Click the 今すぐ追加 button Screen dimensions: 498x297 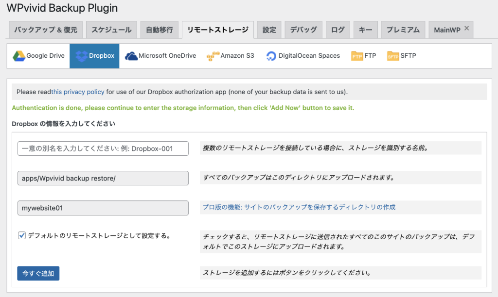pyautogui.click(x=38, y=274)
